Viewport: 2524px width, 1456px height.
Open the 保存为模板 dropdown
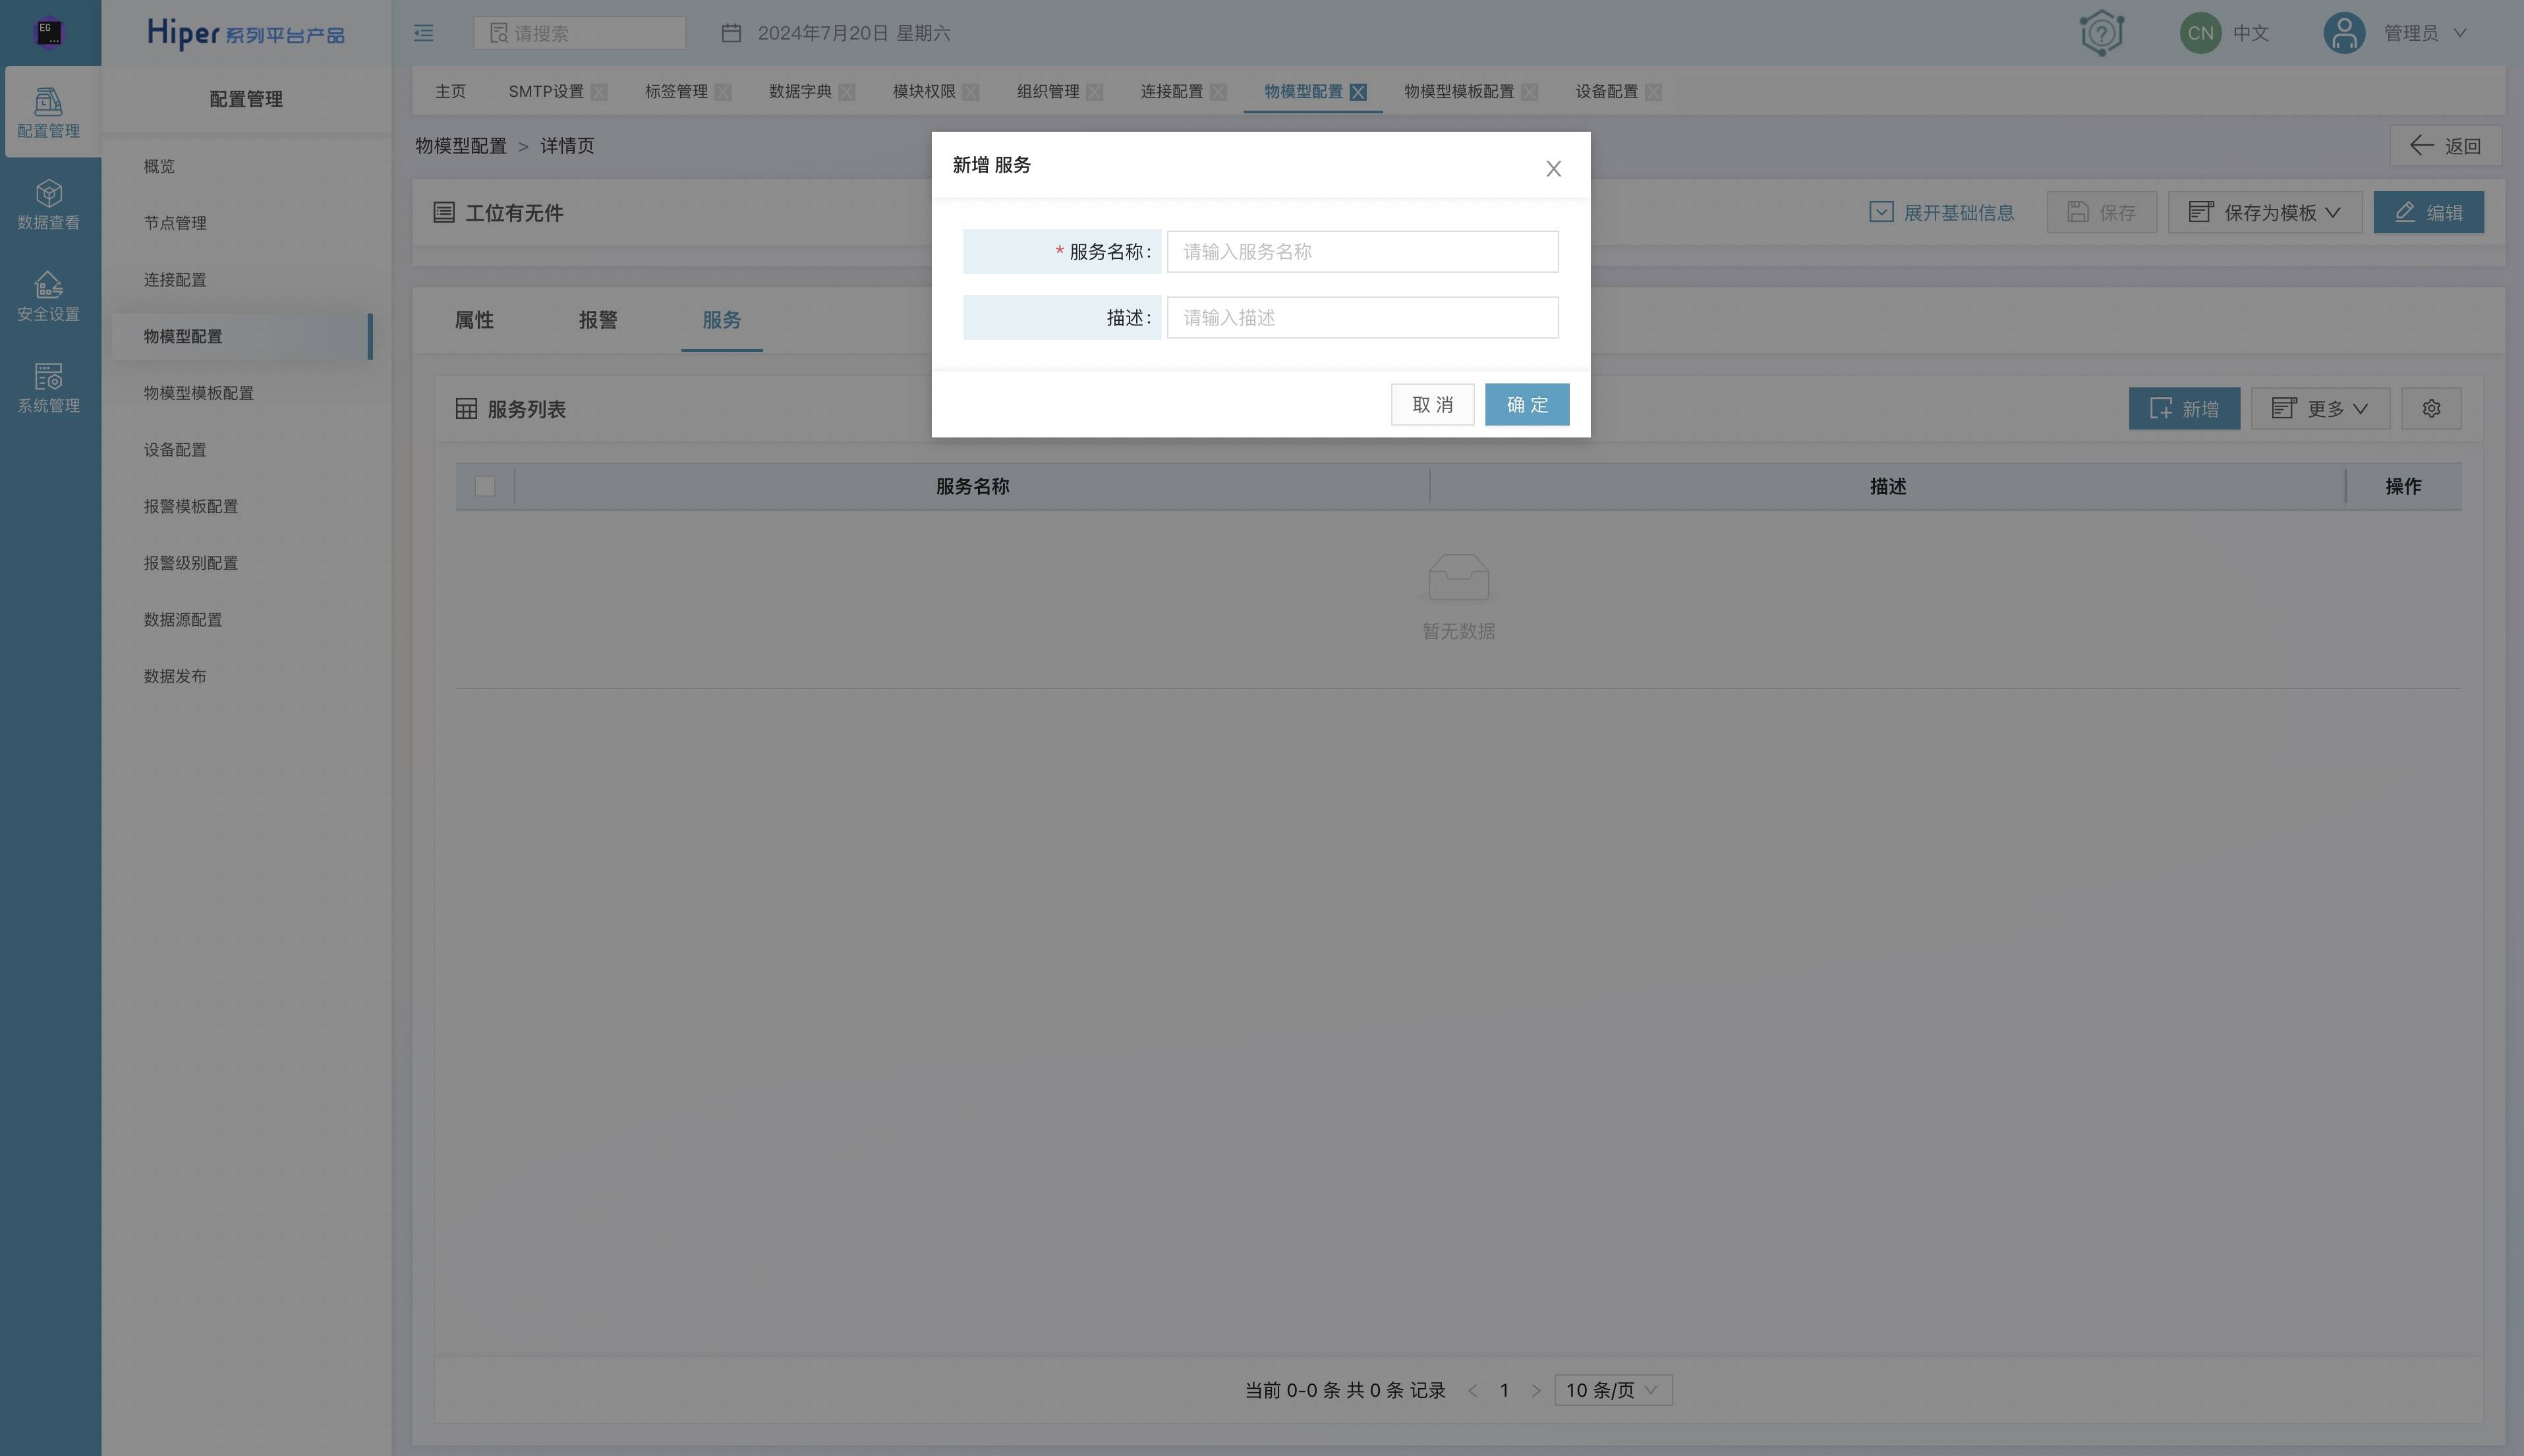[x=2265, y=212]
